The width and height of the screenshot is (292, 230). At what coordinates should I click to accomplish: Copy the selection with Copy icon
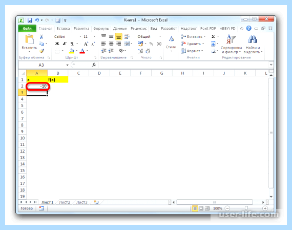pyautogui.click(x=41, y=44)
